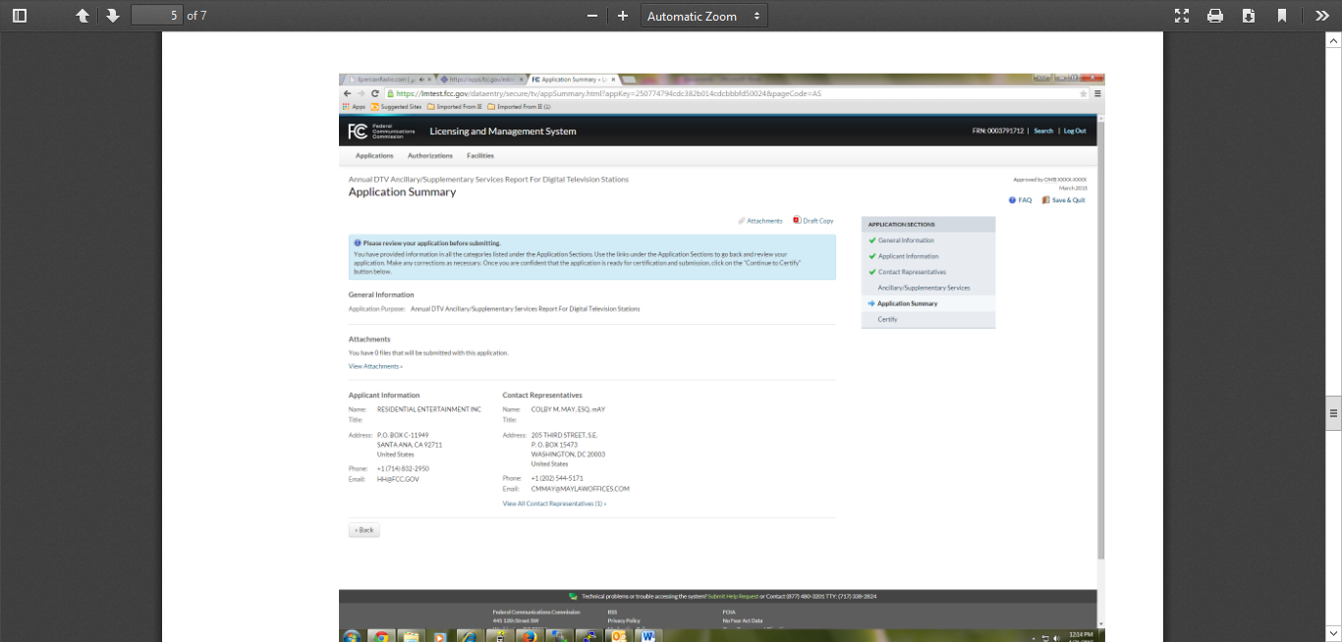1342x642 pixels.
Task: Click the vertical scrollbar thumb
Action: pyautogui.click(x=1333, y=413)
